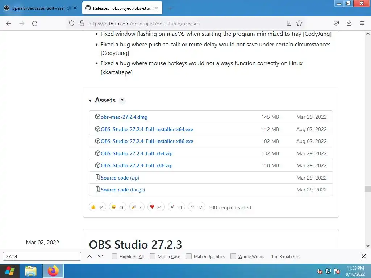Click zip file icon beside Source code (zip)

(98, 177)
